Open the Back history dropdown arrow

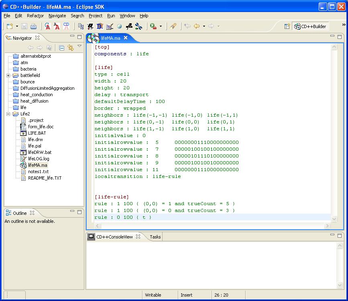204,26
